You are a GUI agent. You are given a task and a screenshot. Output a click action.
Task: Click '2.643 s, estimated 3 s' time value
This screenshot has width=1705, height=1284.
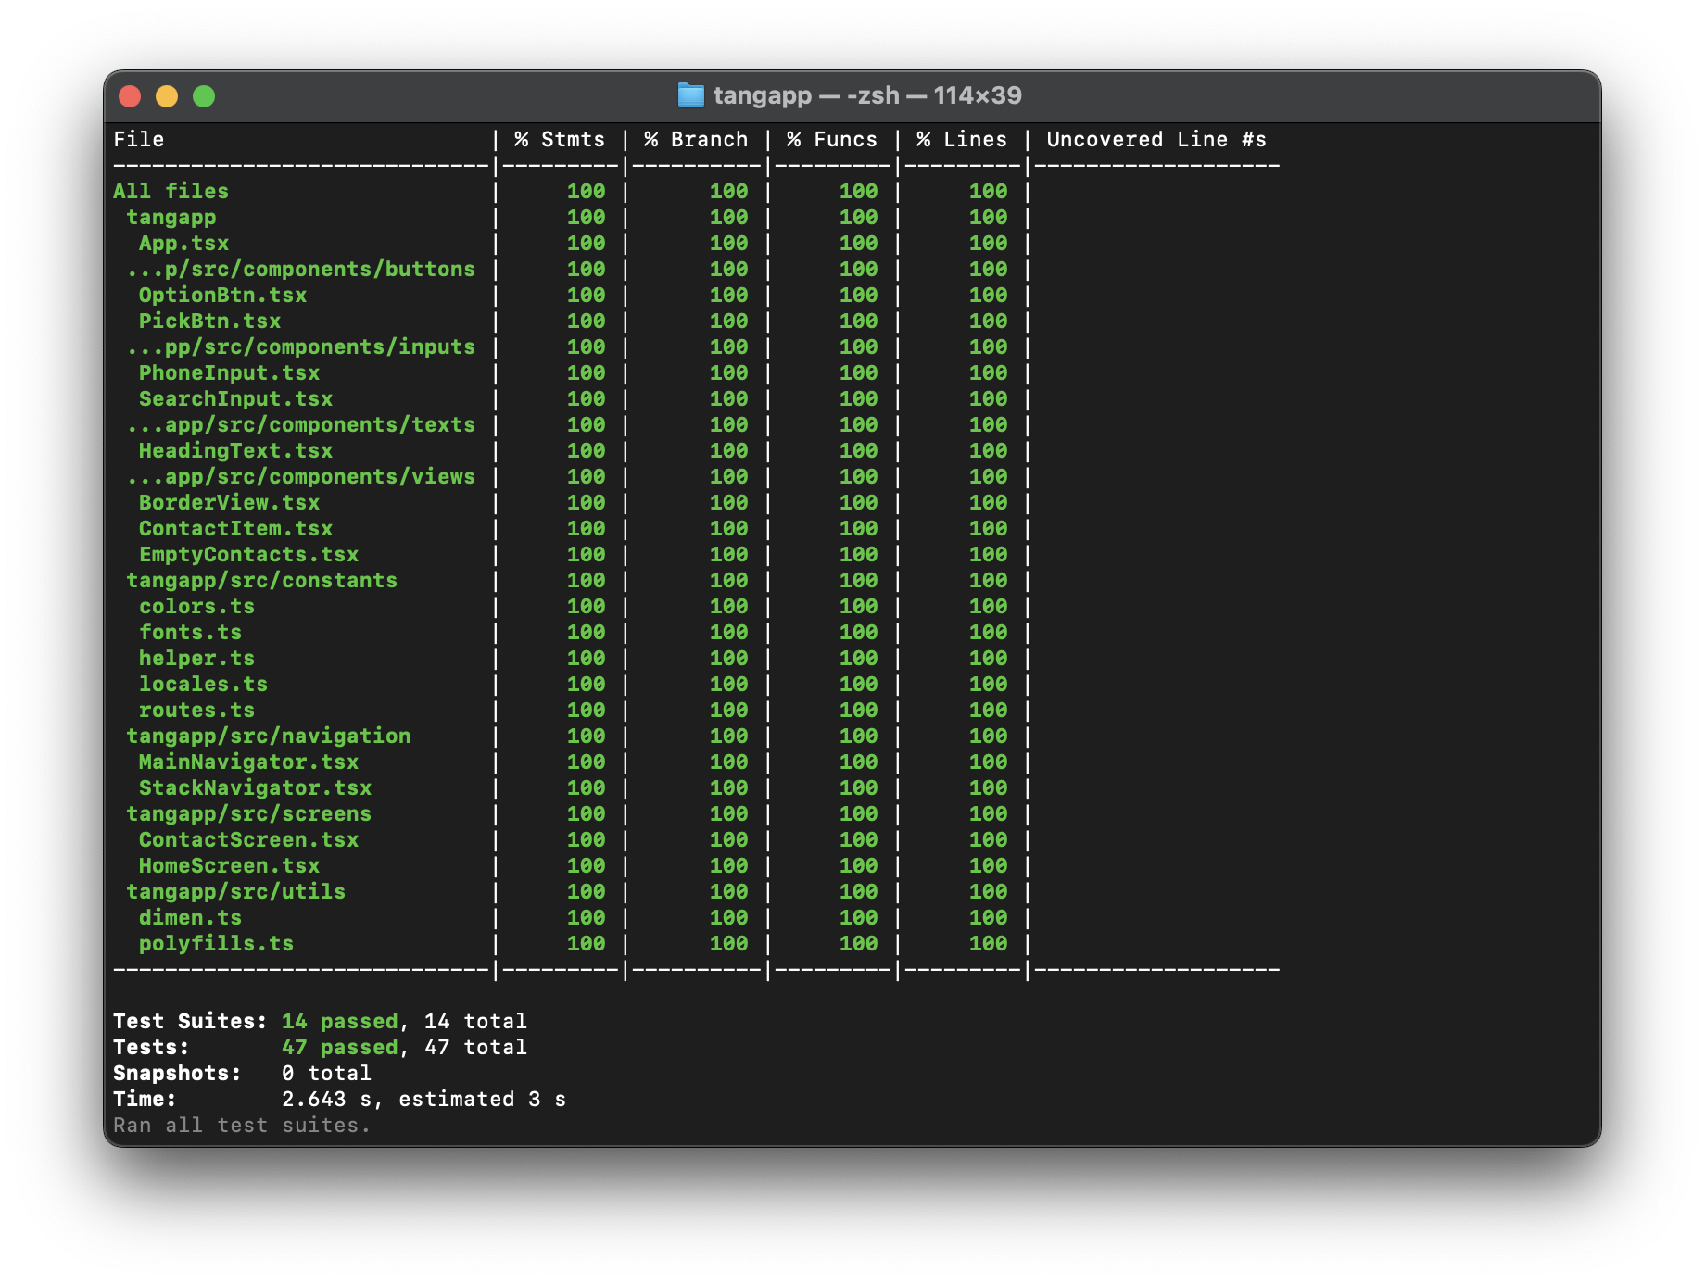tap(424, 1100)
